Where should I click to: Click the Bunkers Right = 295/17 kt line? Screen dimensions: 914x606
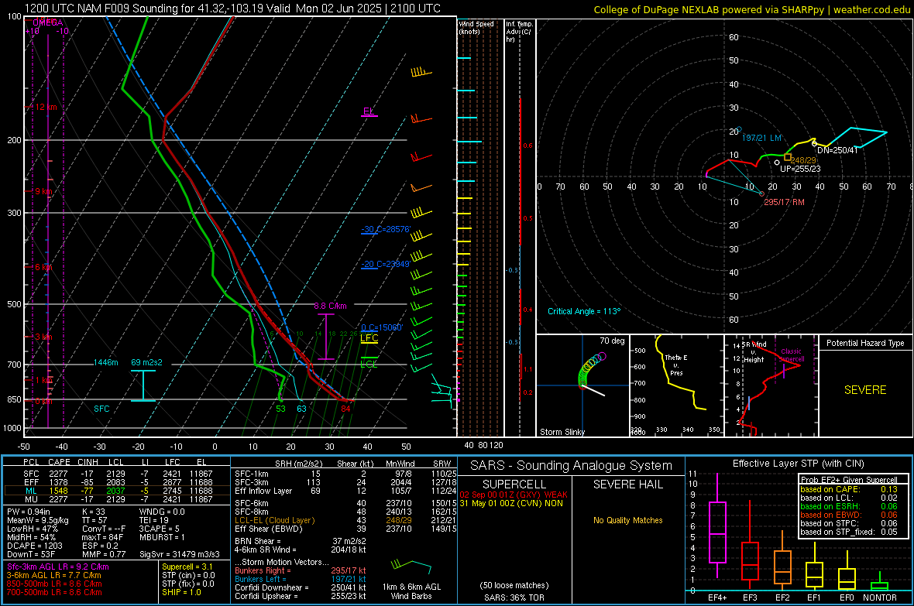[301, 570]
